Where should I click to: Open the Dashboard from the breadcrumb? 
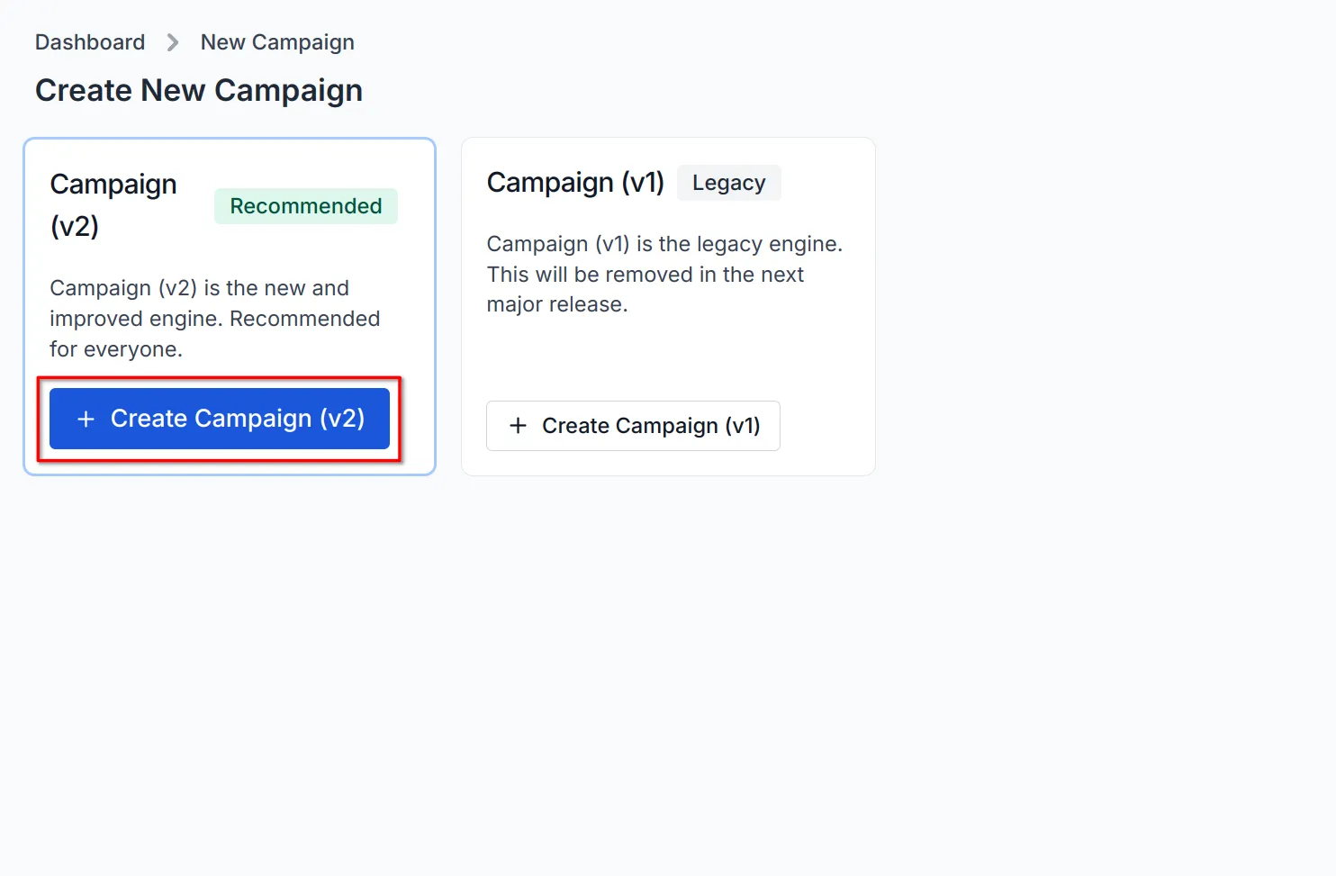coord(89,42)
